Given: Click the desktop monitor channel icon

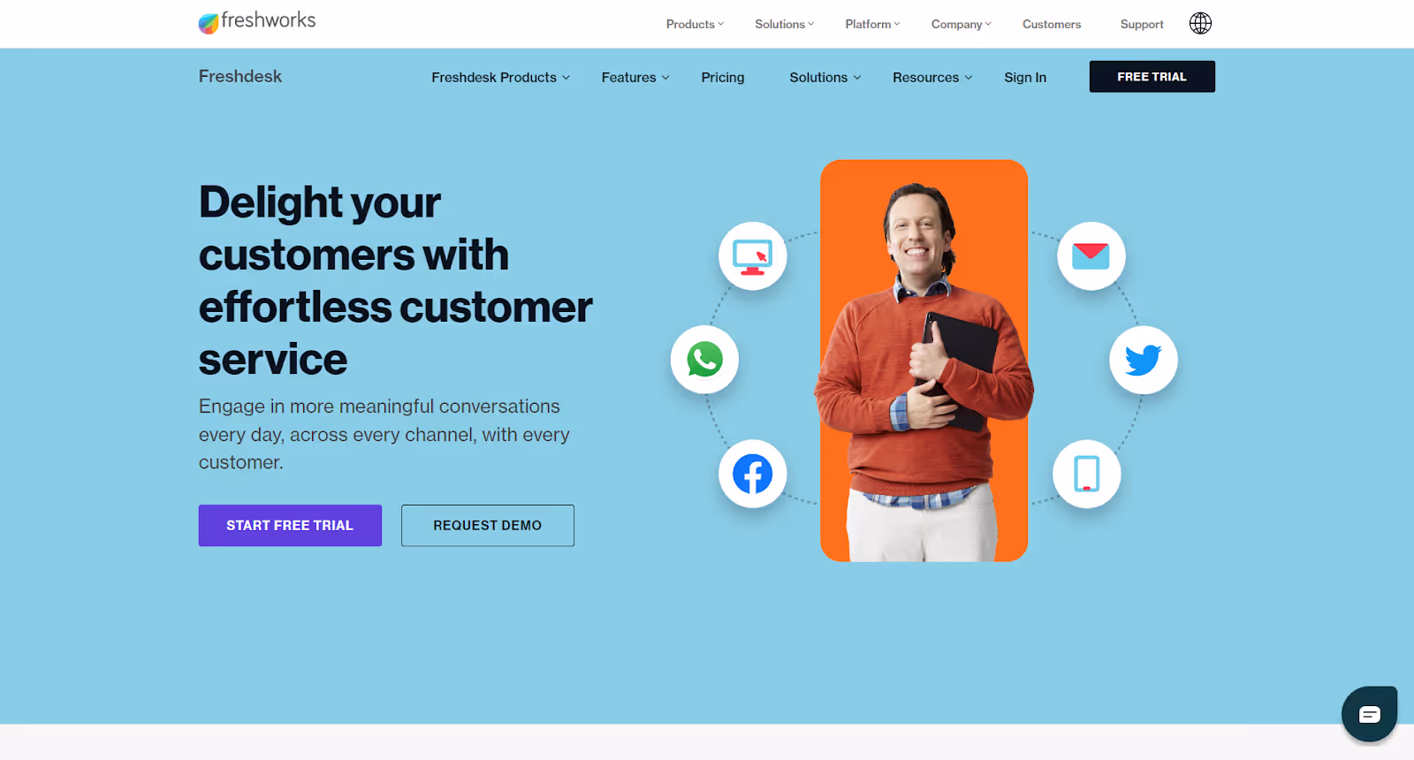Looking at the screenshot, I should (753, 256).
